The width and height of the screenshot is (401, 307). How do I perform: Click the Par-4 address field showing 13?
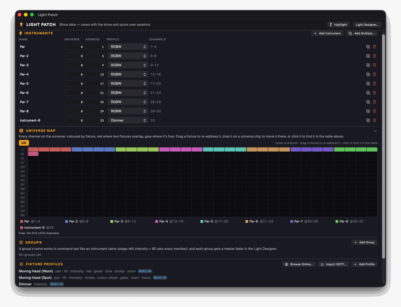click(96, 74)
